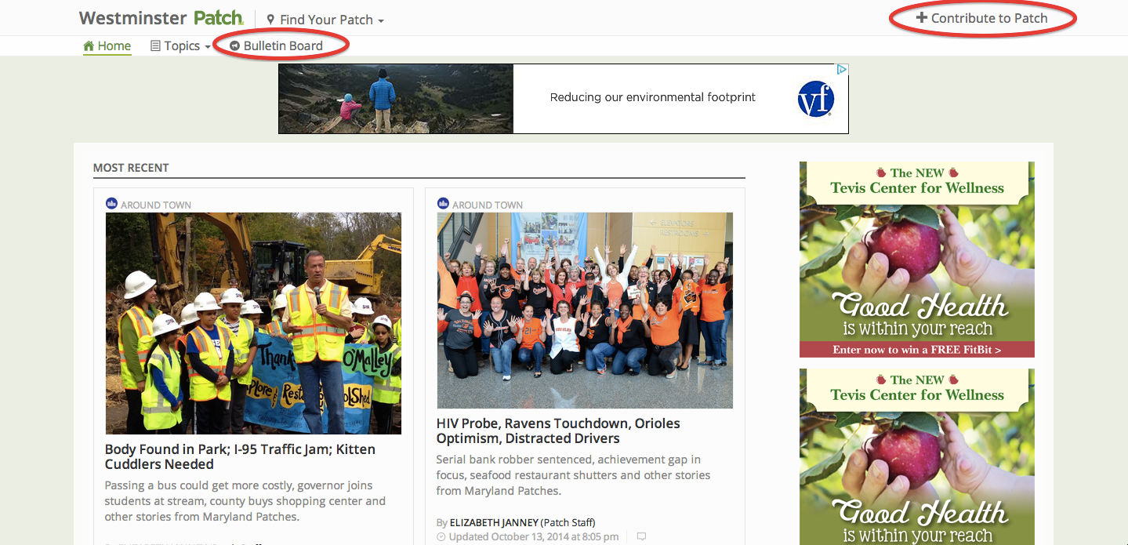Screen dimensions: 1128x545
Task: Click the Westminster Patch logo
Action: pos(161,18)
